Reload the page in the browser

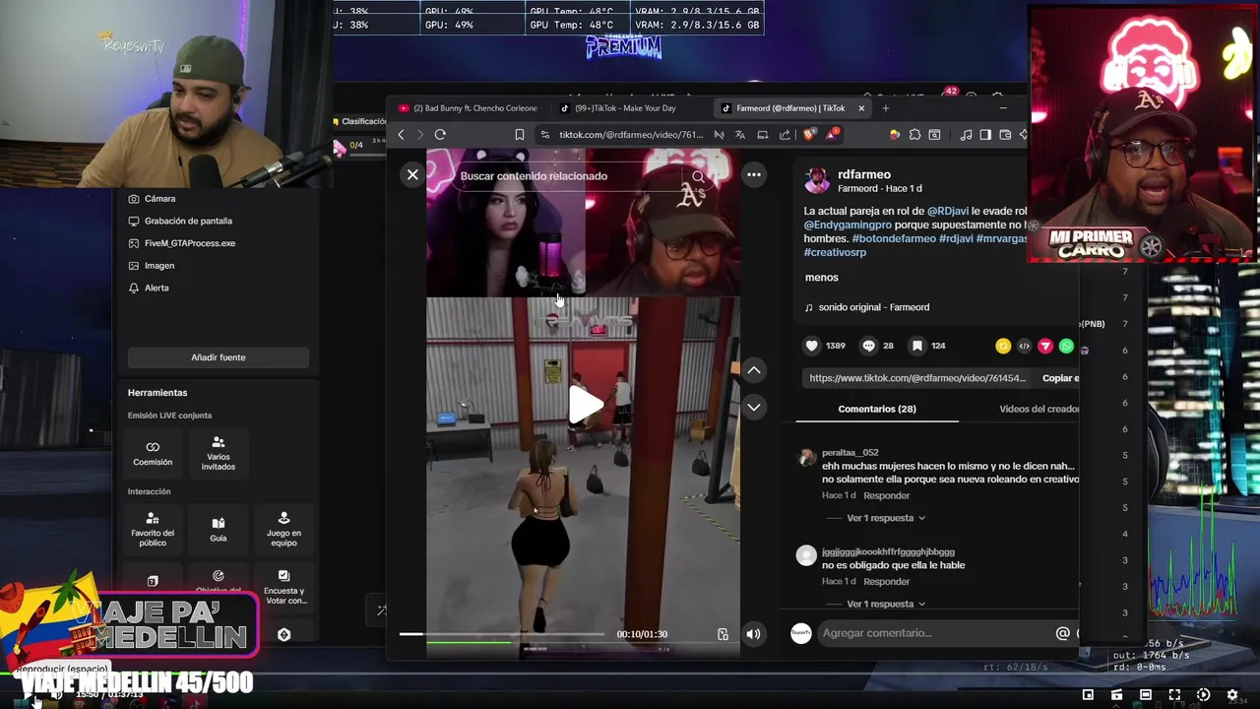[440, 135]
